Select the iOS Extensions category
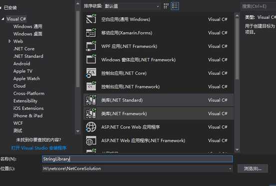The width and height of the screenshot is (276, 186). click(28, 108)
